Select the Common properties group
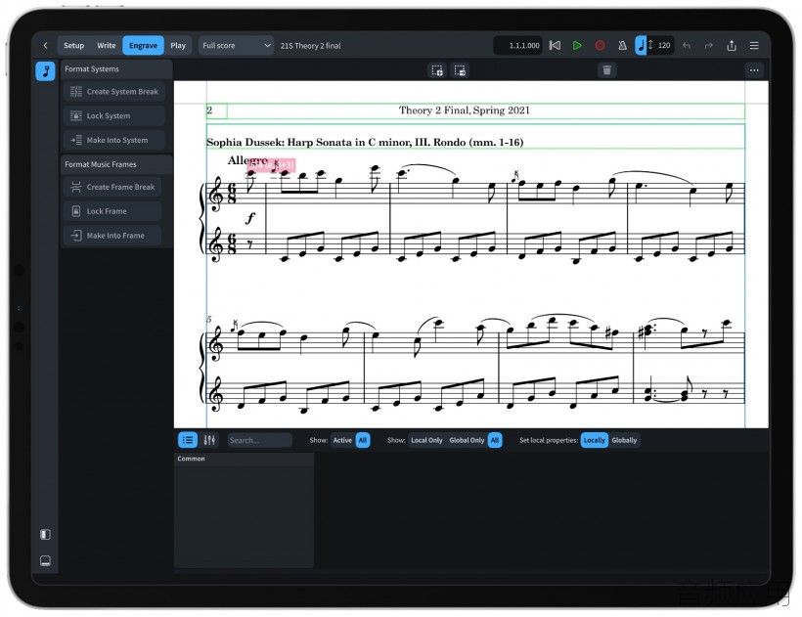 tap(244, 459)
